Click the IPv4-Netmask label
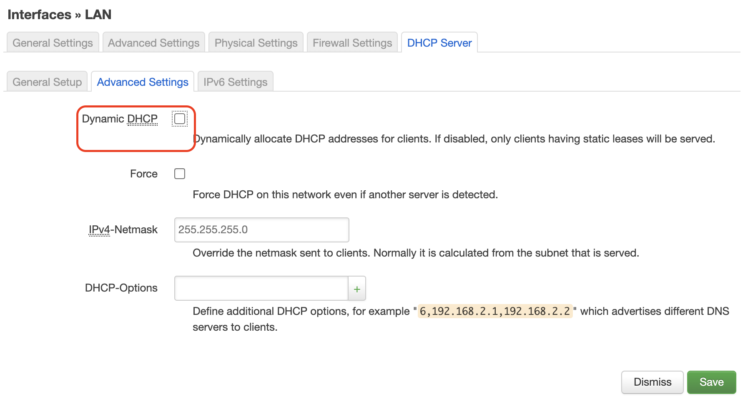Screen dimensions: 743x399 coord(123,229)
